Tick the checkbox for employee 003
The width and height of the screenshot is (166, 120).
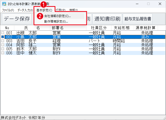(3, 41)
